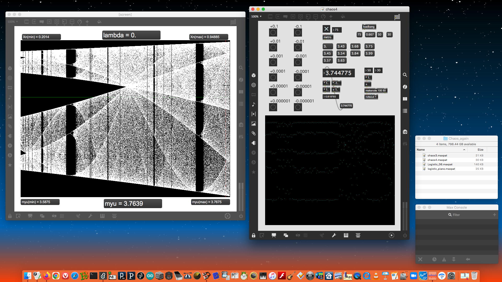The image size is (502, 282).
Task: Lock the chaos4 patcher with padlock icon
Action: click(253, 235)
